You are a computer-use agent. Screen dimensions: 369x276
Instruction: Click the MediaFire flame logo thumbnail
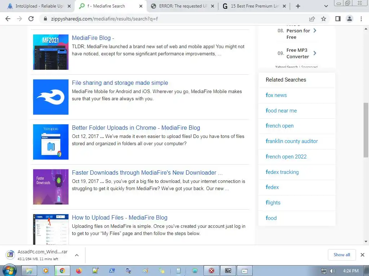(x=51, y=97)
